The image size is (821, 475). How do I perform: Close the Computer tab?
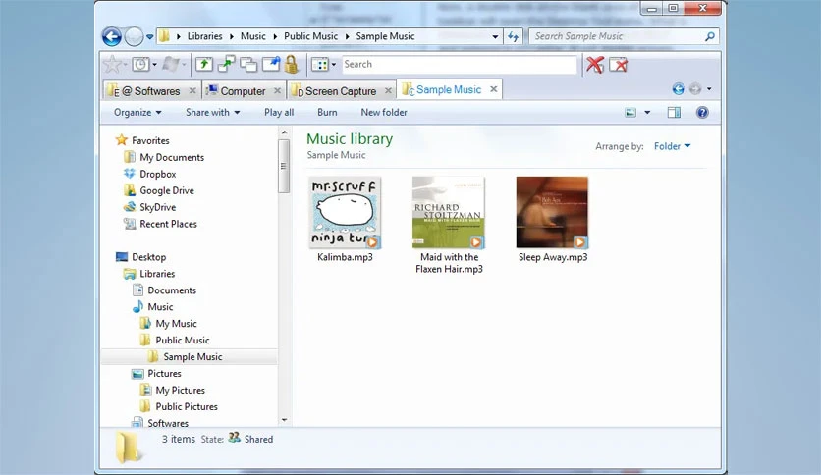(278, 90)
